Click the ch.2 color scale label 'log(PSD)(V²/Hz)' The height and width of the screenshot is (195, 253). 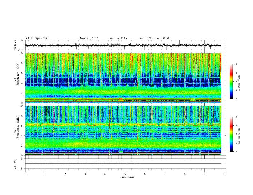coord(239,136)
